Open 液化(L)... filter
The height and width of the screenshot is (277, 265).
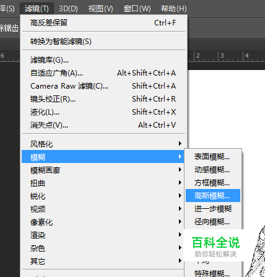[x=103, y=112]
